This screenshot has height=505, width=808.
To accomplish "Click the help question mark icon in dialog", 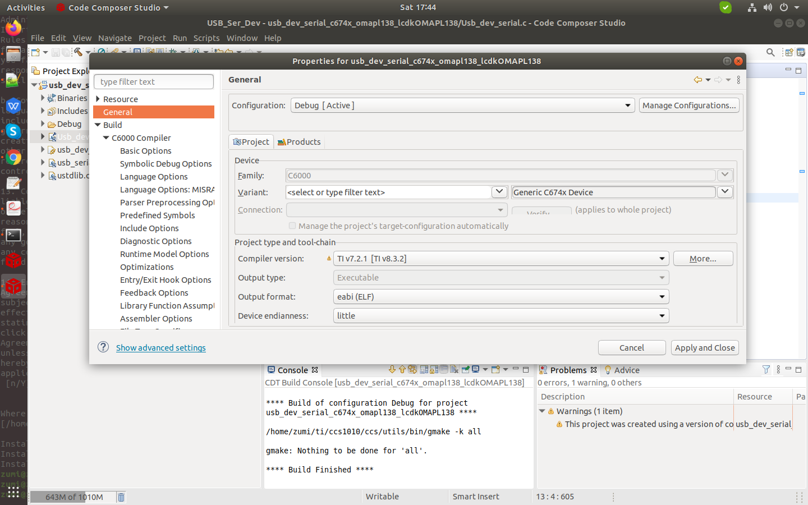I will [103, 347].
